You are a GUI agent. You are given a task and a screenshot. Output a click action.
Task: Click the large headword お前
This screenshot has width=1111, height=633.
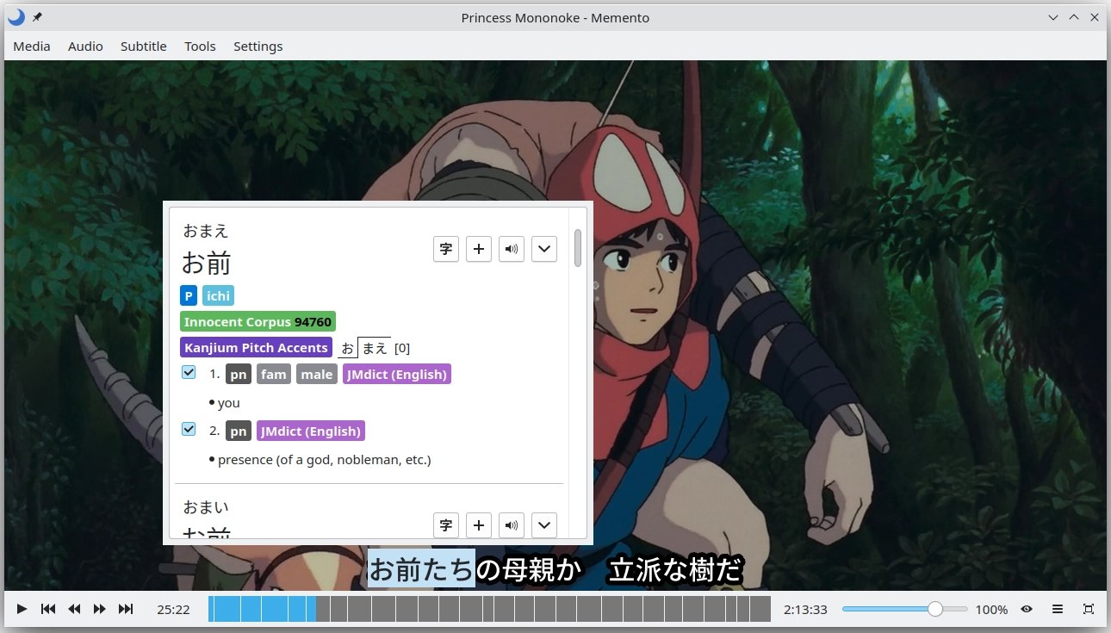click(x=207, y=263)
